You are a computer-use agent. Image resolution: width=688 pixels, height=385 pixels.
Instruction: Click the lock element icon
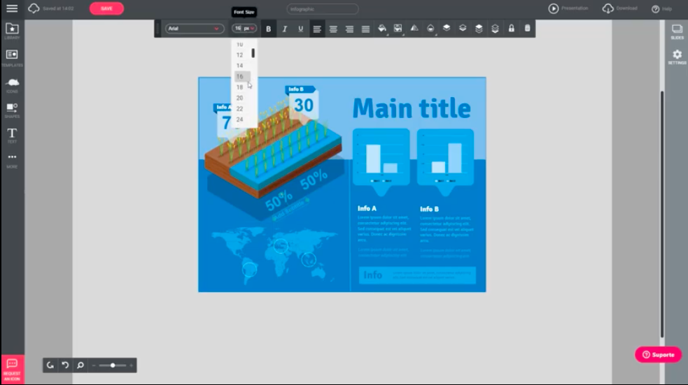coord(511,29)
